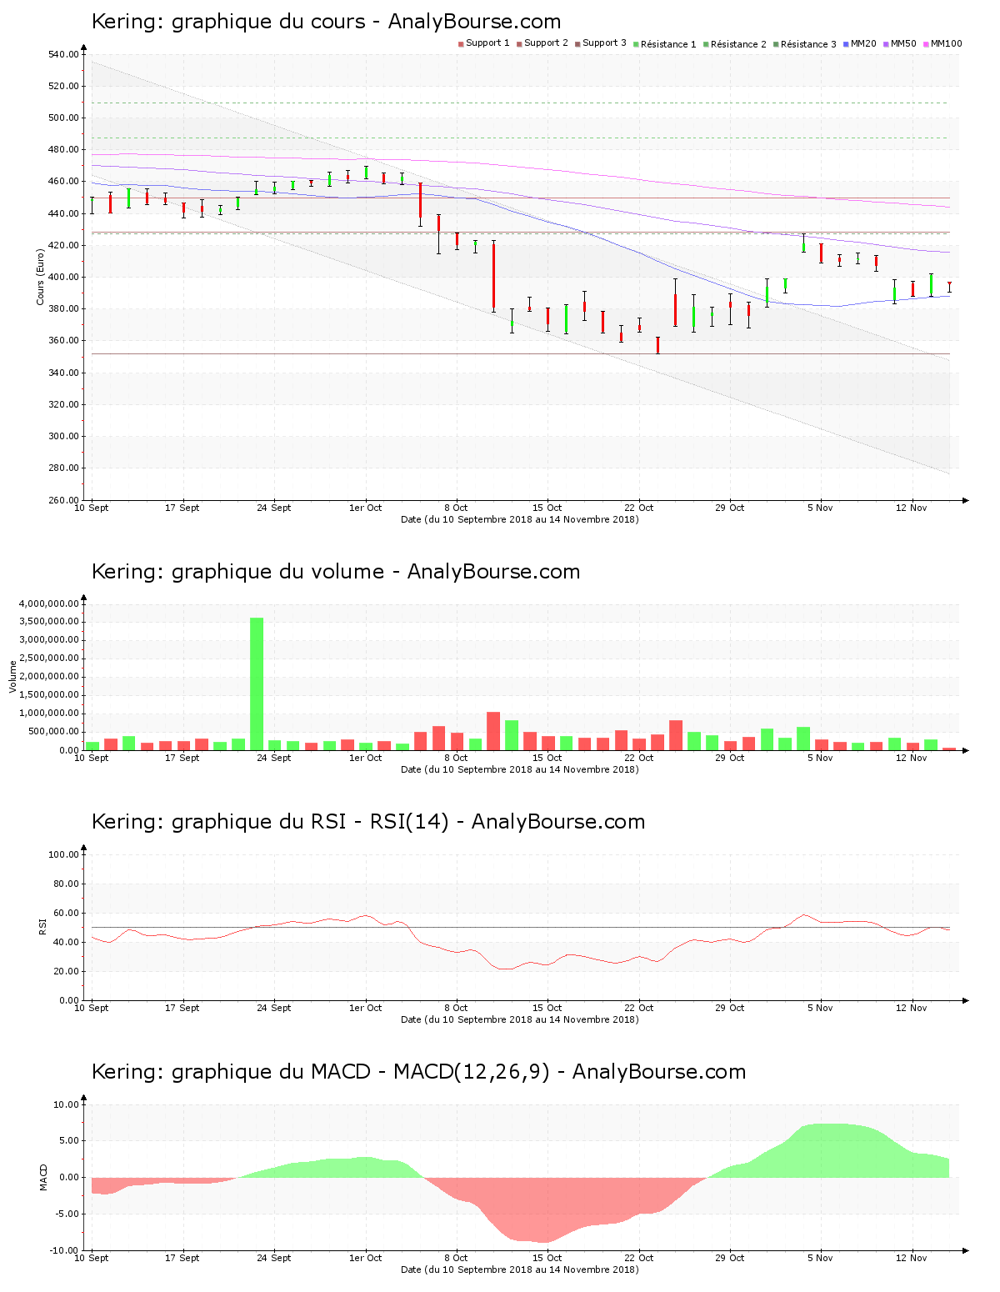Click '5 Nov' under the price chart
The image size is (1000, 1292).
821,508
